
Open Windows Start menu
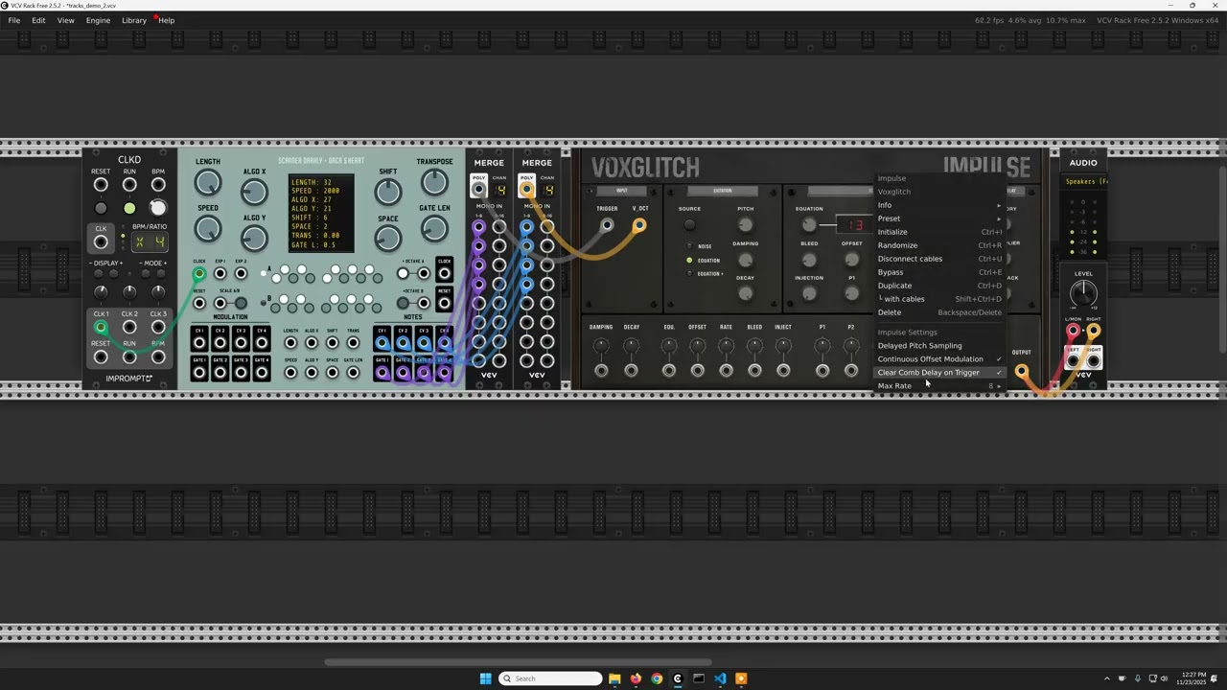coord(485,678)
